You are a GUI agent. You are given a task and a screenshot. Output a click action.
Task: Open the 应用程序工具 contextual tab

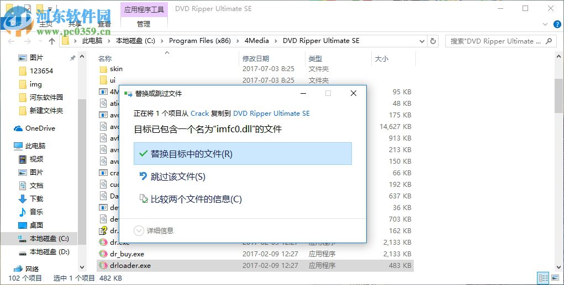pyautogui.click(x=144, y=9)
